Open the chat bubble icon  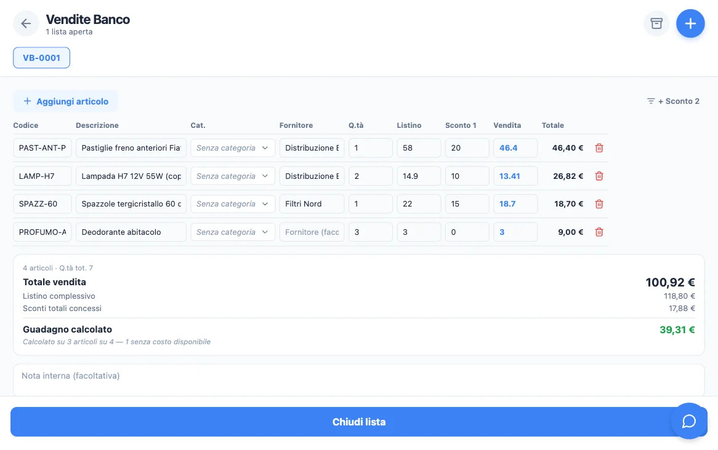click(x=688, y=421)
